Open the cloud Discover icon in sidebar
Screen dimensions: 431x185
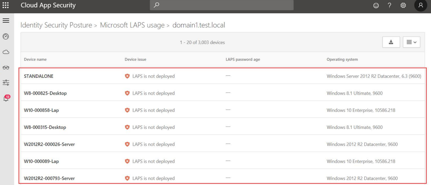(x=6, y=52)
